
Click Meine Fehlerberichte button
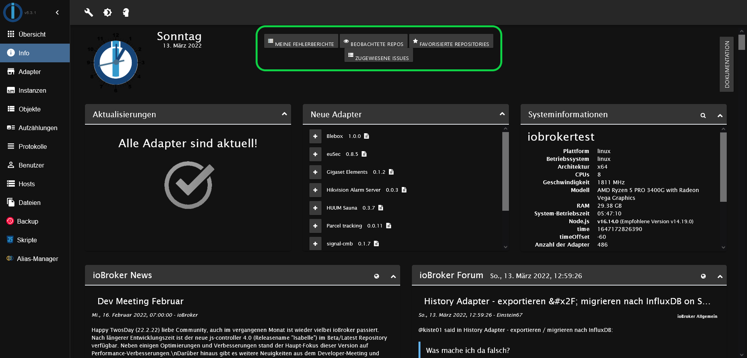coord(301,41)
